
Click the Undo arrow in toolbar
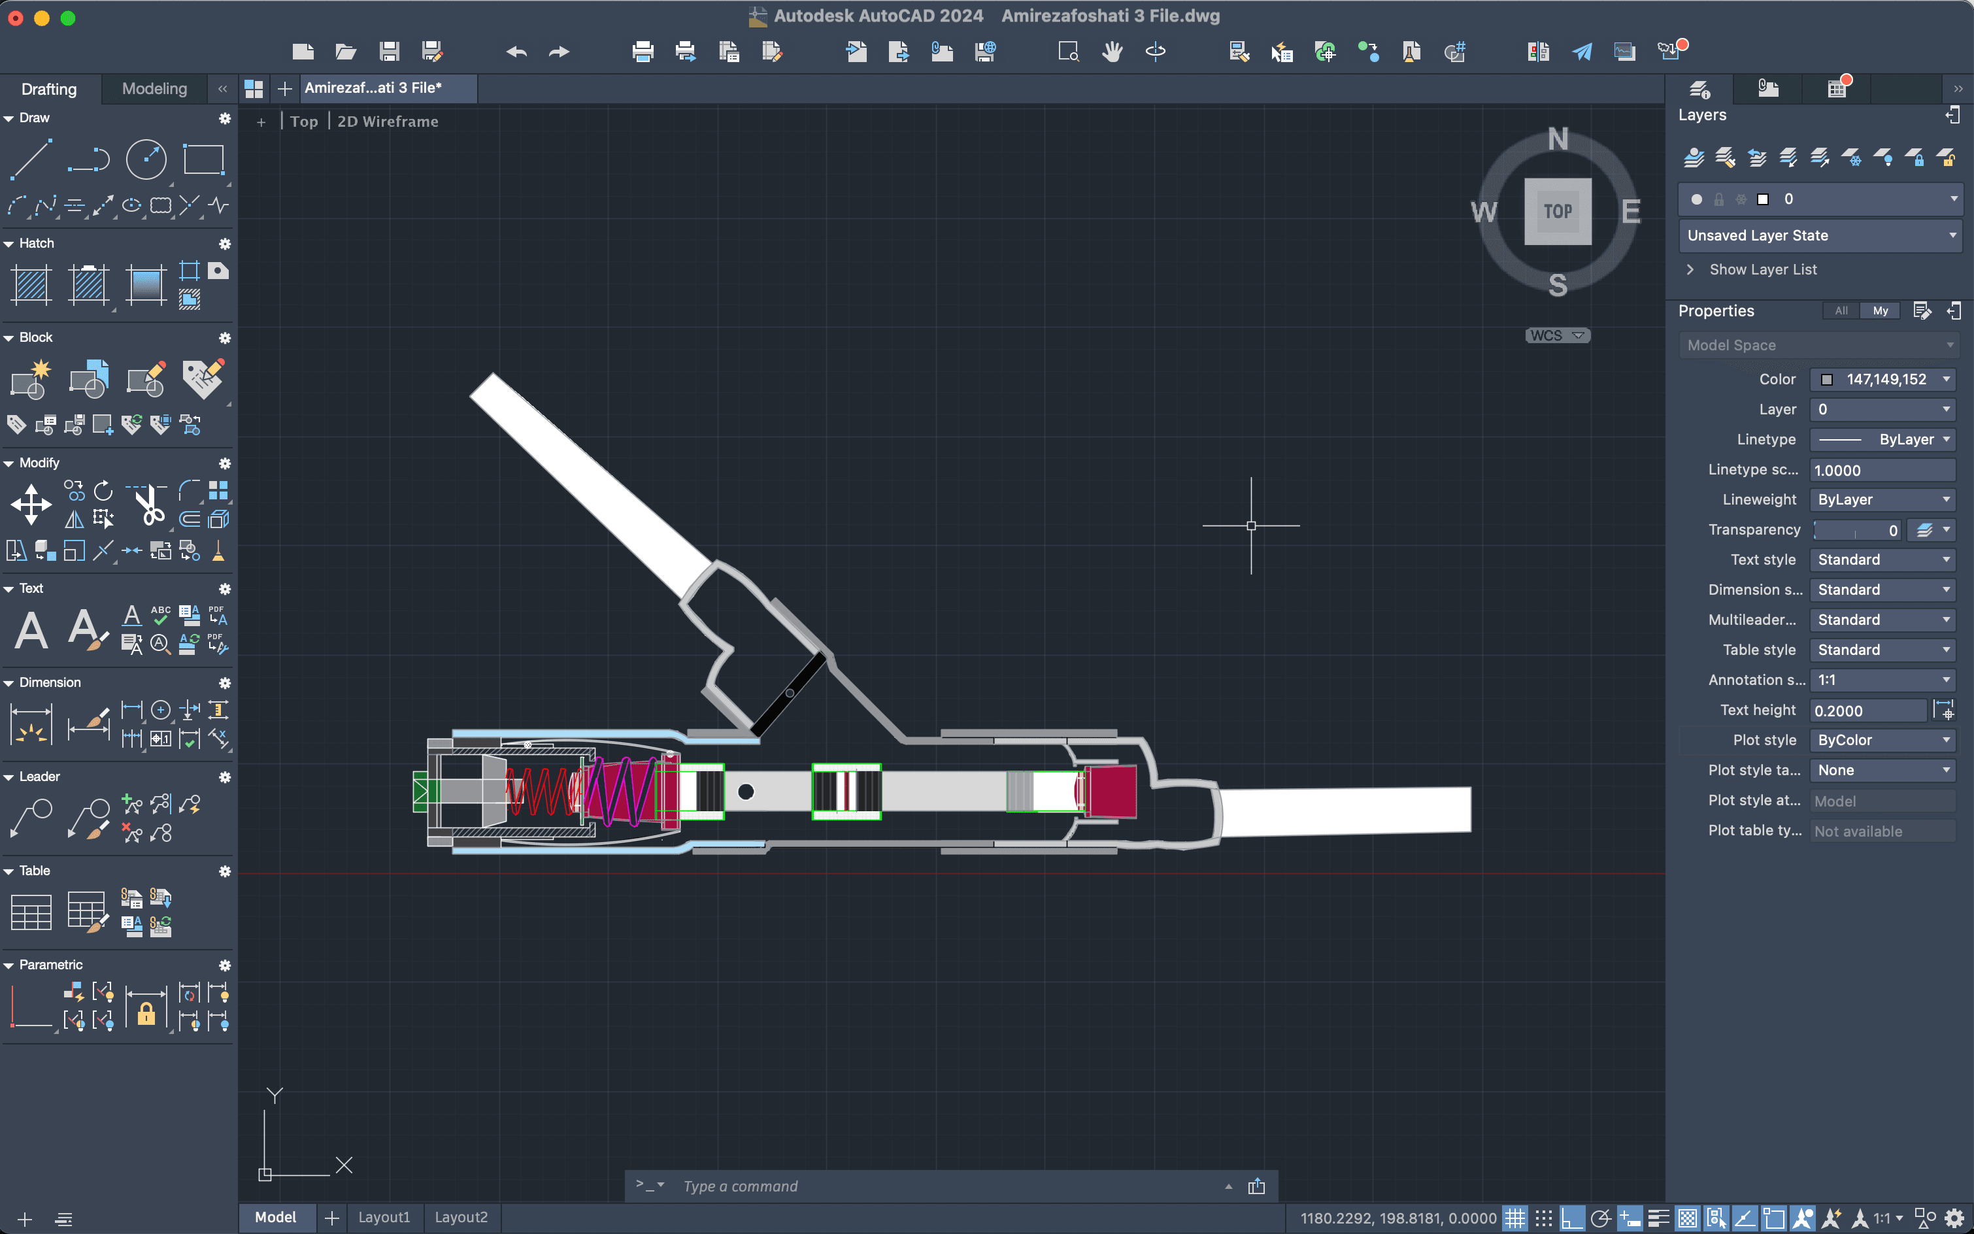point(516,52)
